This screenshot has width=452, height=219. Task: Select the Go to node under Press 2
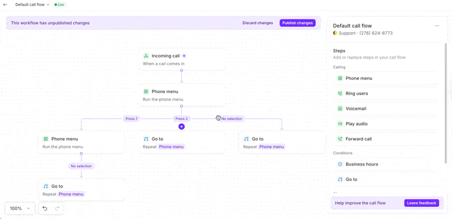click(181, 142)
